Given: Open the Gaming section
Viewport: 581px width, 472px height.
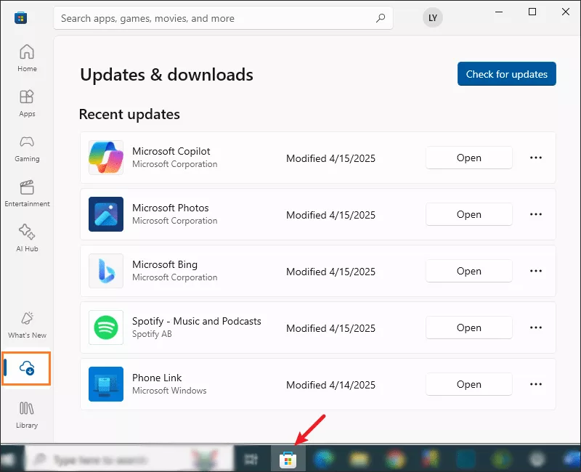Looking at the screenshot, I should tap(27, 148).
